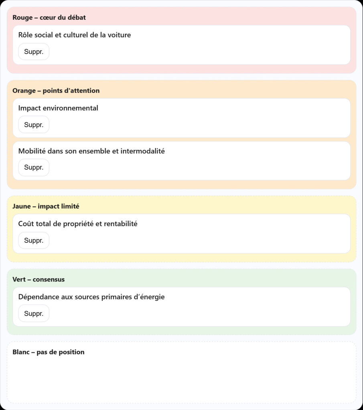
Task: Click the 'Impact environnemental' card text
Action: [58, 108]
